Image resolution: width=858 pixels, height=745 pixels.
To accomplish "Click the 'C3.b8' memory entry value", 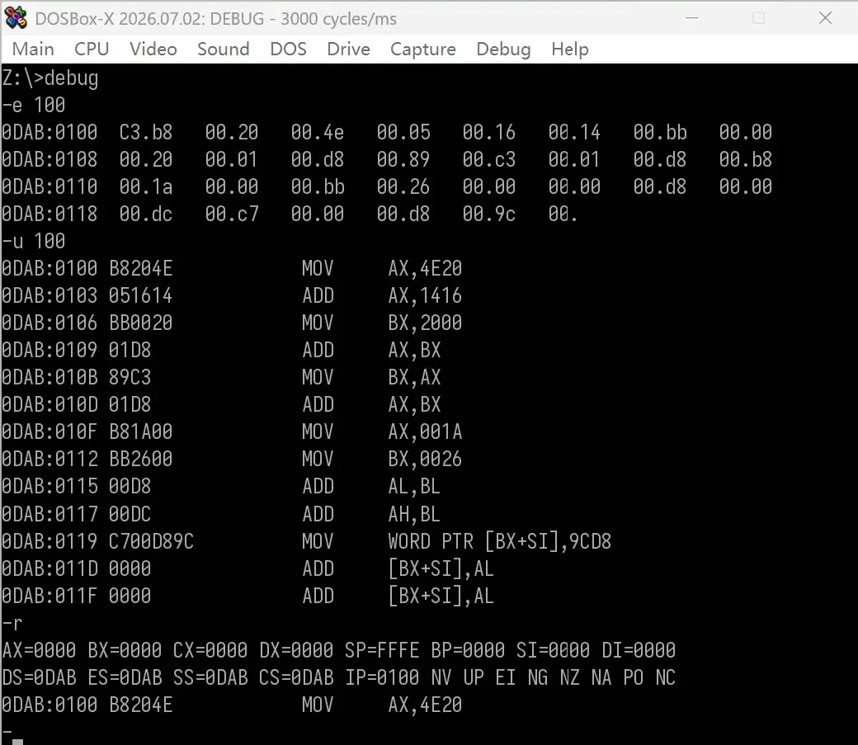I will click(146, 133).
